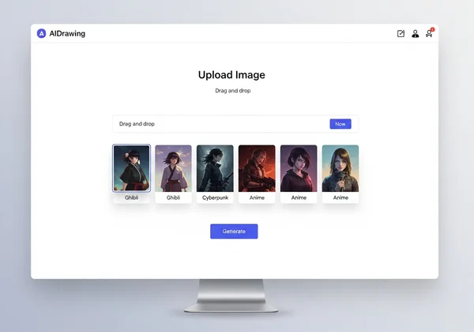Click the blue Now button

point(340,124)
